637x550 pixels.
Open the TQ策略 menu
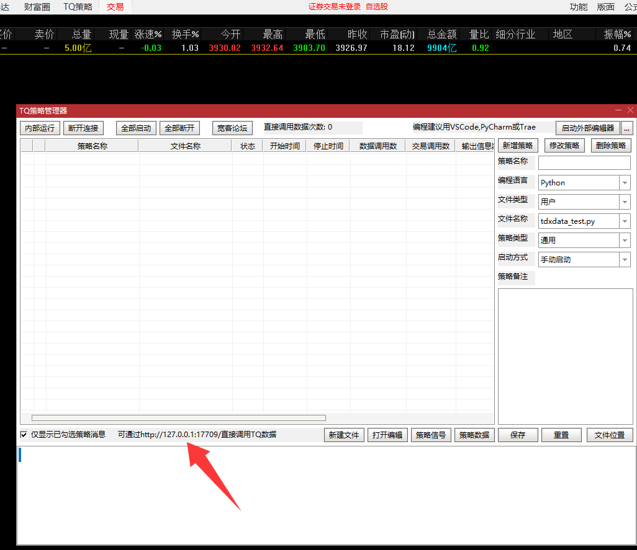click(x=78, y=7)
